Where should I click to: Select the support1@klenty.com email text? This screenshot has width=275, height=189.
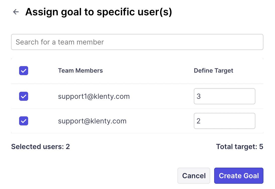point(94,96)
